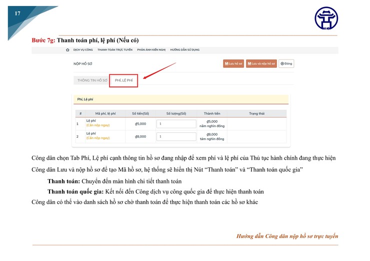Click quantity field for the ₫5,000 fee
The image size is (370, 261).
coord(176,124)
